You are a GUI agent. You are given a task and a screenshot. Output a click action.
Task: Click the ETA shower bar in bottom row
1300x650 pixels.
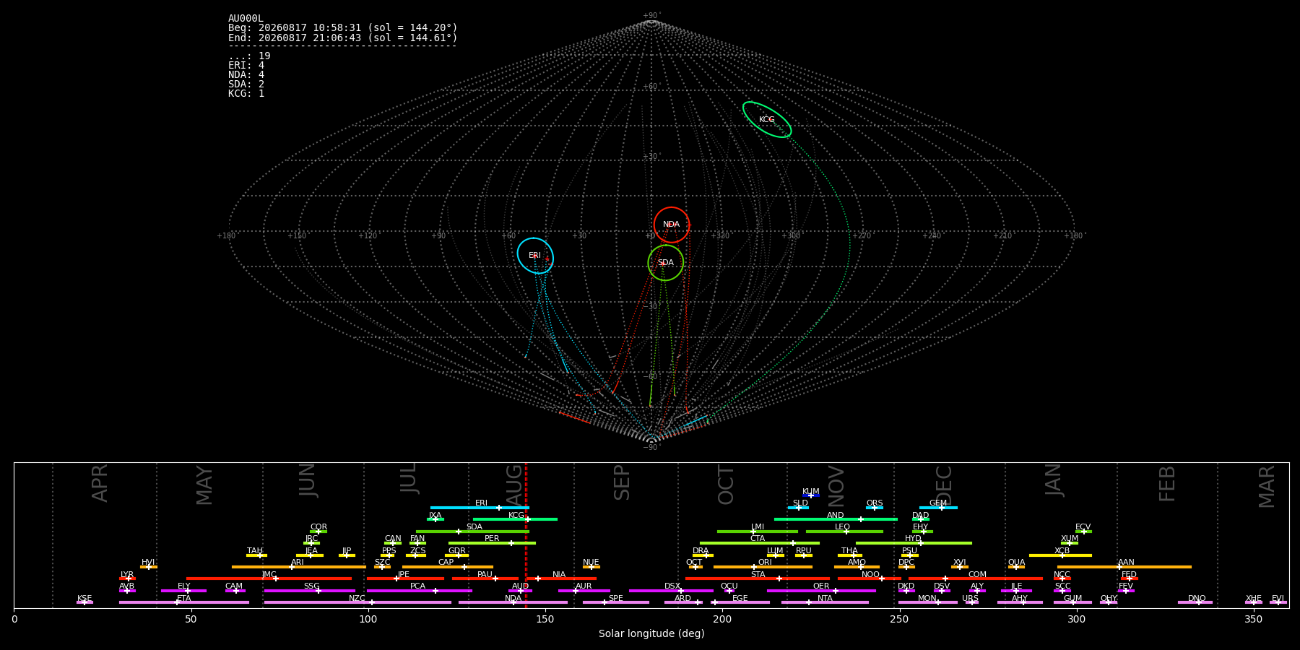coord(184,602)
